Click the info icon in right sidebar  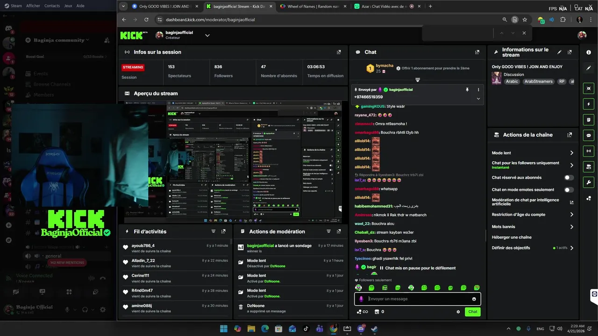tap(589, 52)
